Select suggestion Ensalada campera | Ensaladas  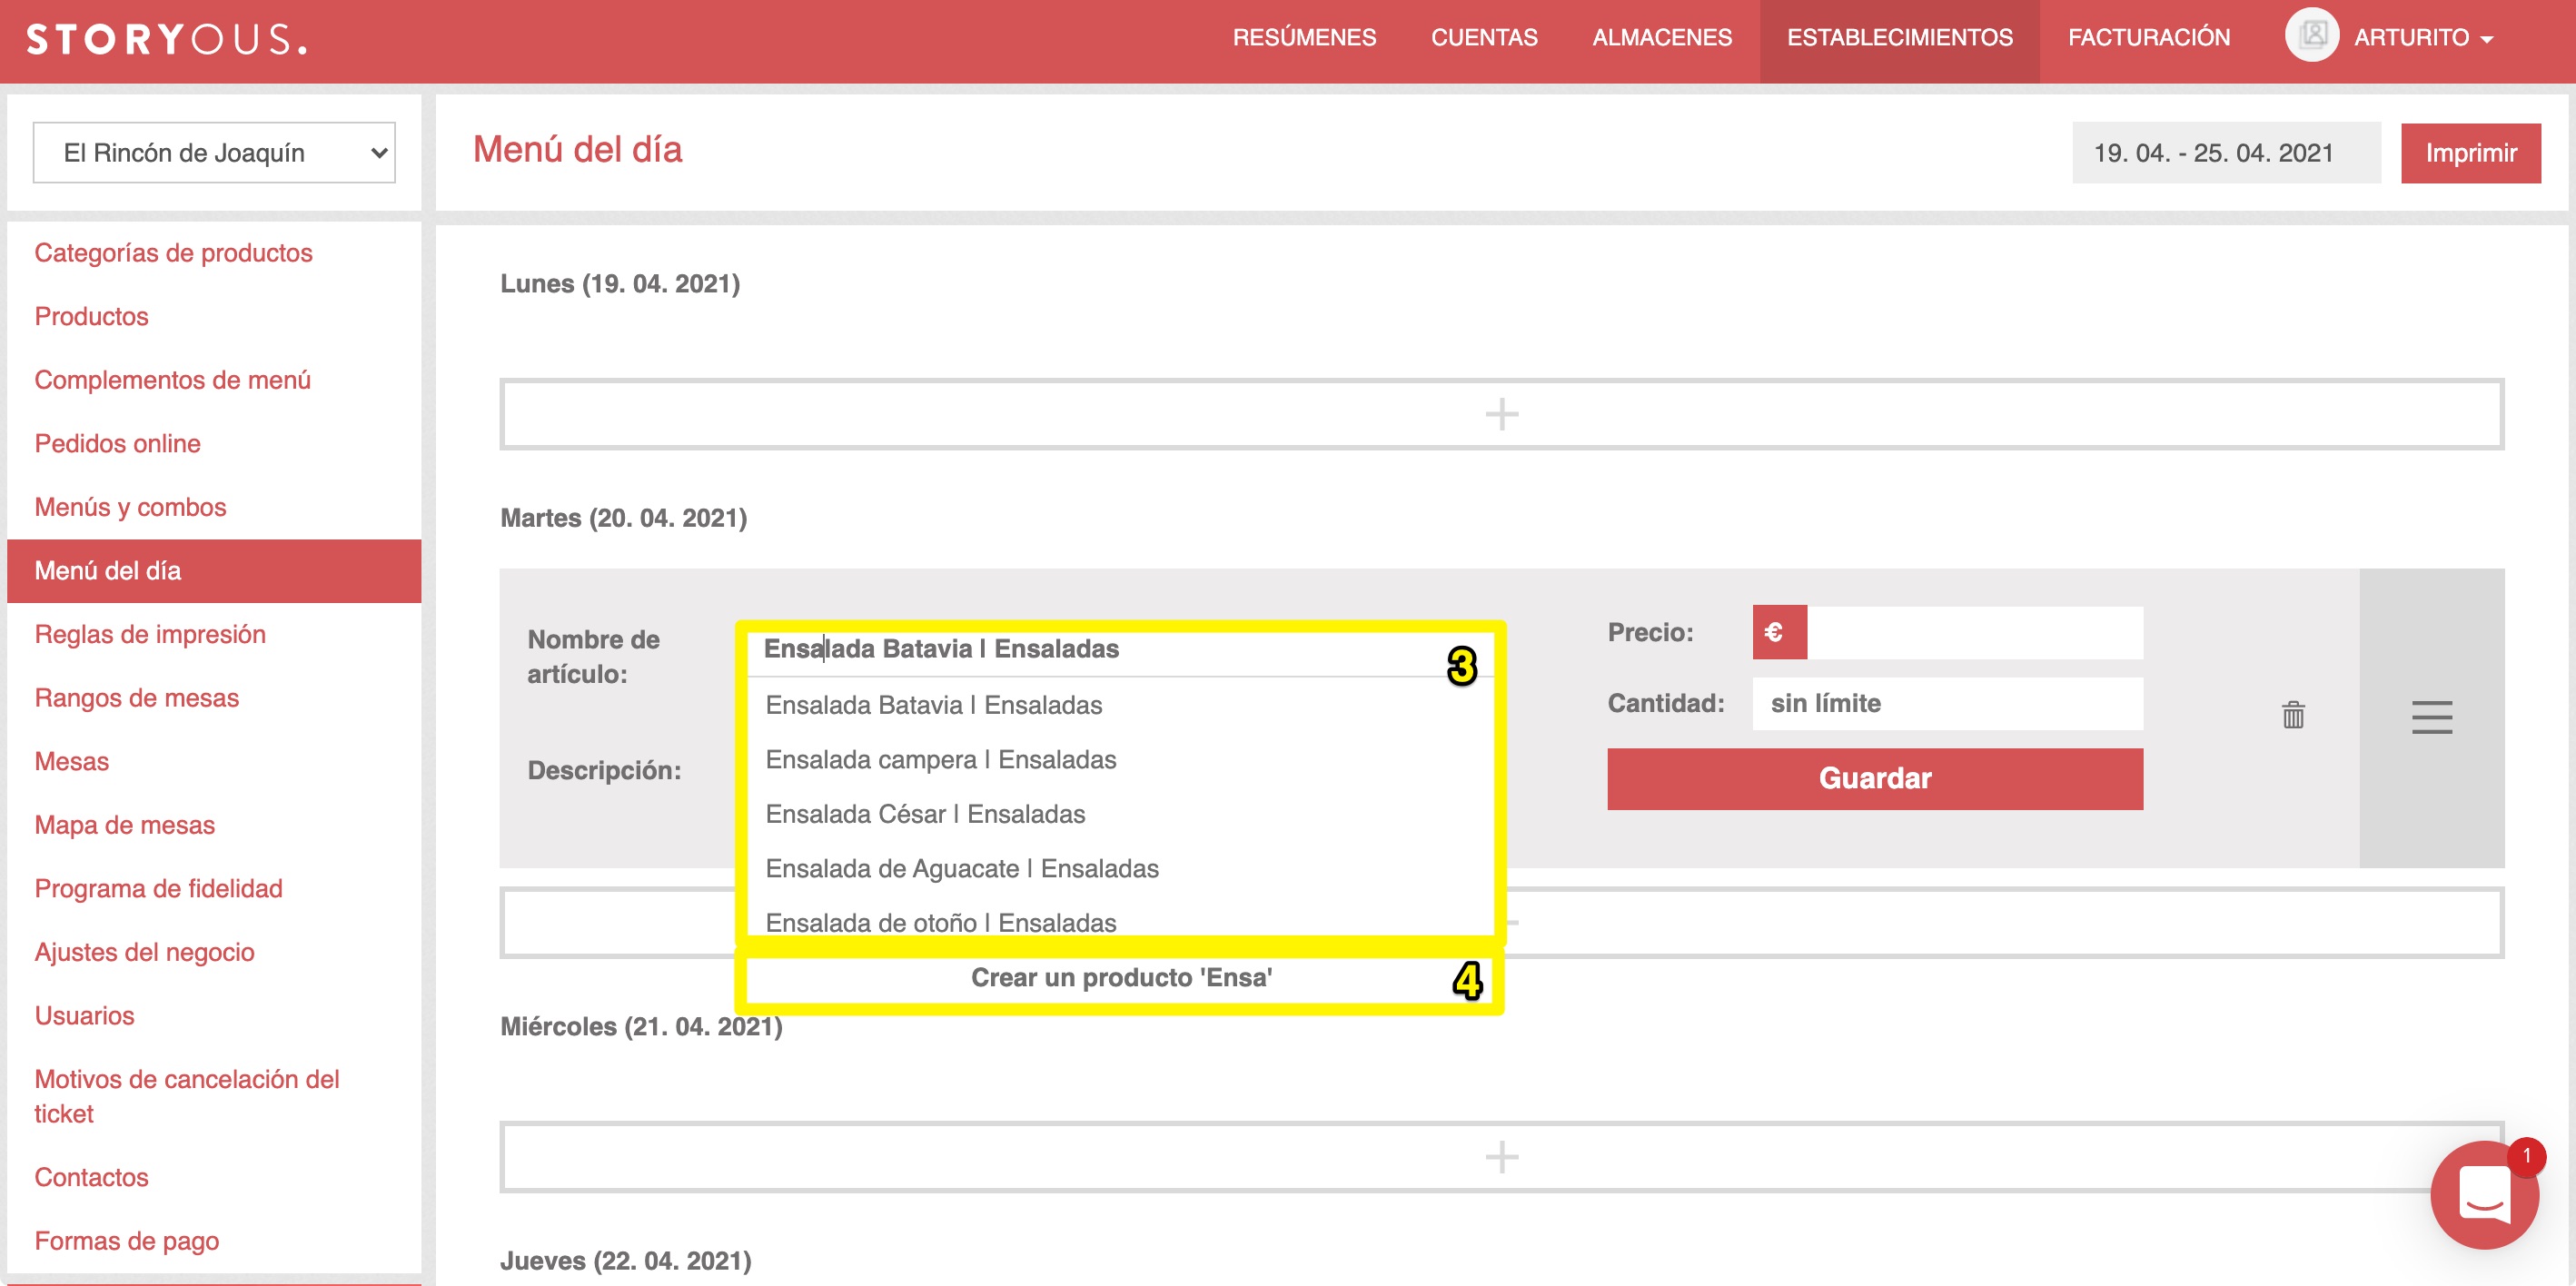click(x=1120, y=760)
